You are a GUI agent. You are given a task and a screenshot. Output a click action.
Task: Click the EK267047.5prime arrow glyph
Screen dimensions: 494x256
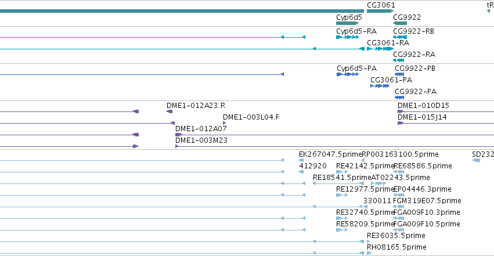pyautogui.click(x=301, y=160)
